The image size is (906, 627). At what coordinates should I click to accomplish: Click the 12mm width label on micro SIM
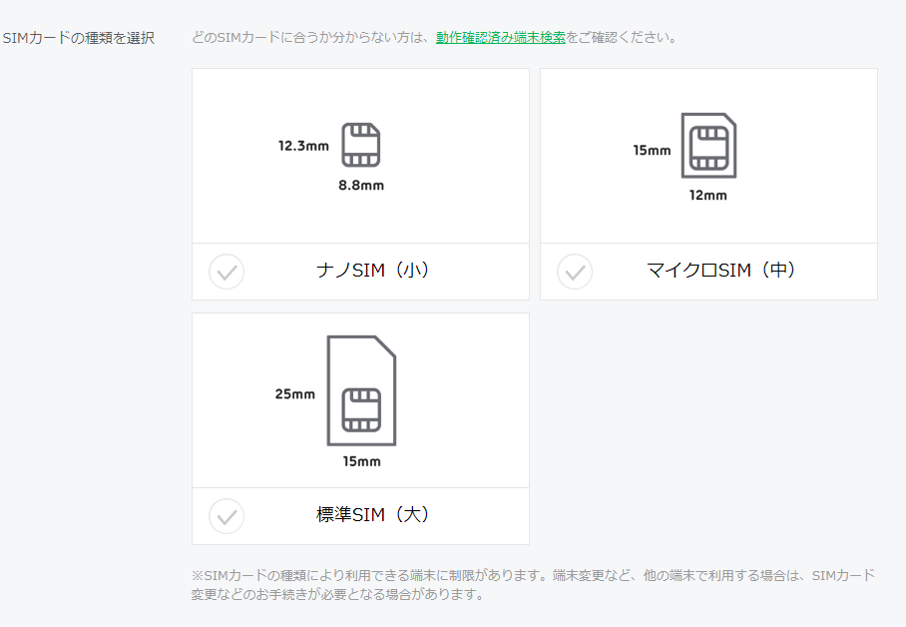click(708, 196)
